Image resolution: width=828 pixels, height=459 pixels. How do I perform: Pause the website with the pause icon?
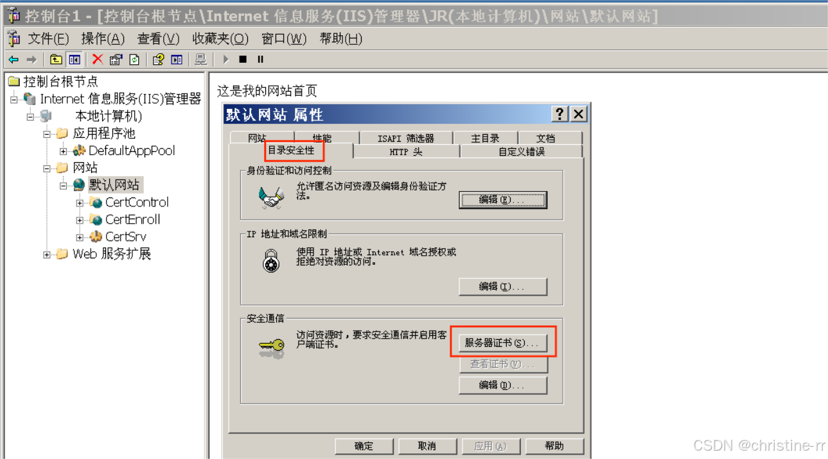pos(260,60)
